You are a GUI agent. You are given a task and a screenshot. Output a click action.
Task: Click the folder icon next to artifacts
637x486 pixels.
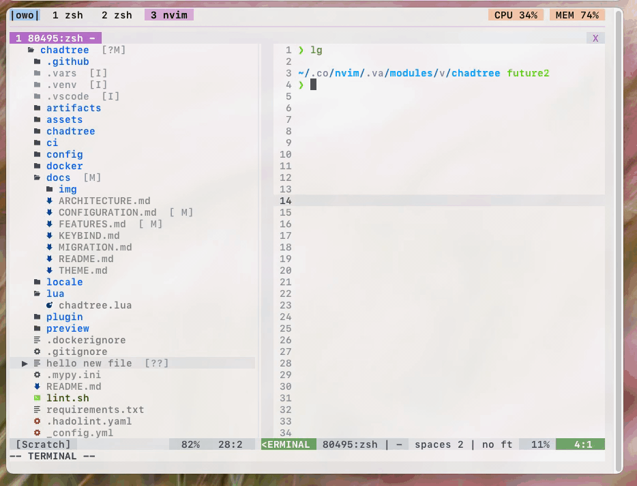coord(38,108)
